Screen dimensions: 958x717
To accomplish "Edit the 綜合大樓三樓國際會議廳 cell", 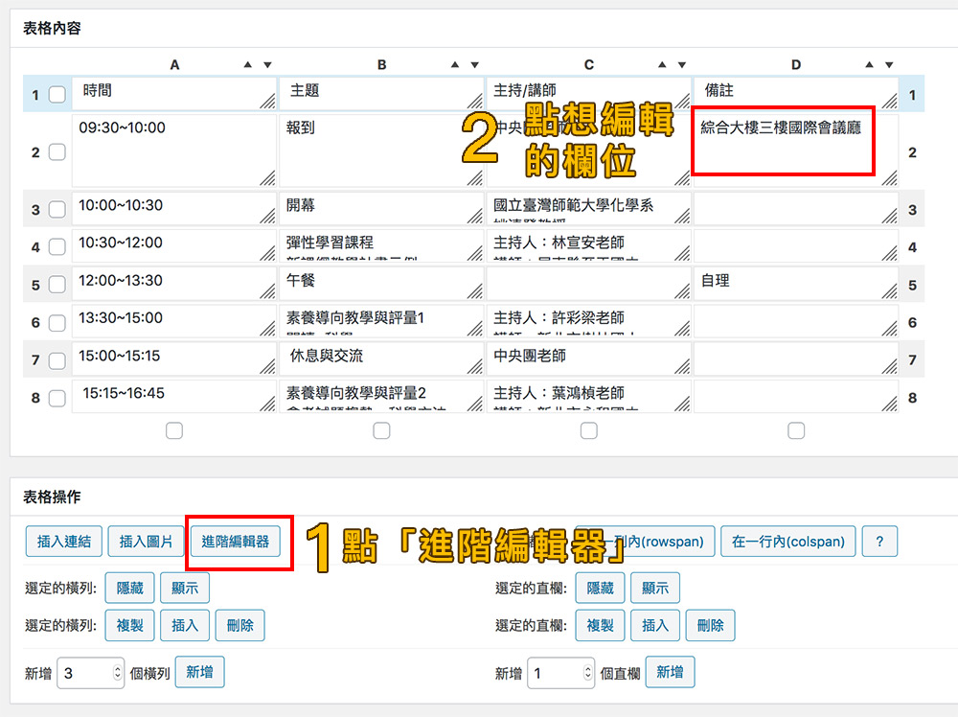I will point(782,142).
